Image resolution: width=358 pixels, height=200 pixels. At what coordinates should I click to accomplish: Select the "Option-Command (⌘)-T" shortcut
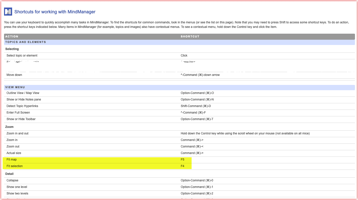[197, 119]
